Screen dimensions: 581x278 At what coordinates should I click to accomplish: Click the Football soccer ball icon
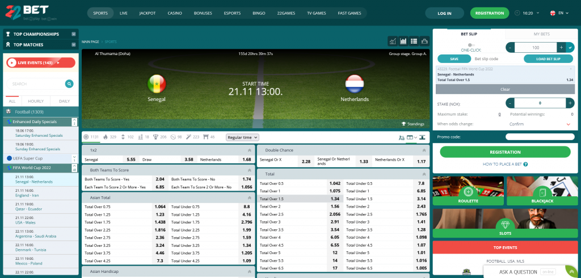(8, 112)
